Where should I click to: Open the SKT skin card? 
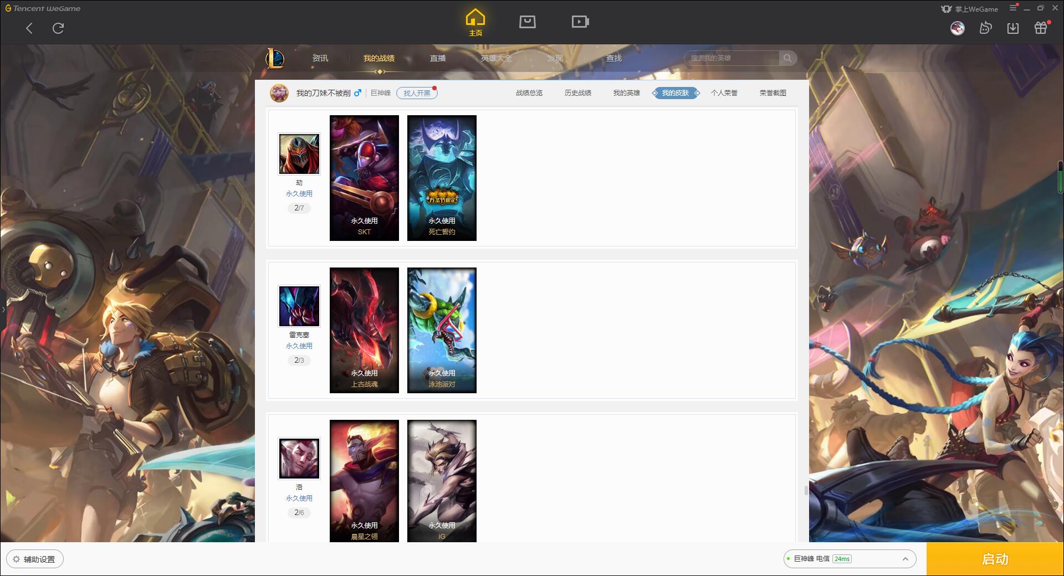coord(364,178)
